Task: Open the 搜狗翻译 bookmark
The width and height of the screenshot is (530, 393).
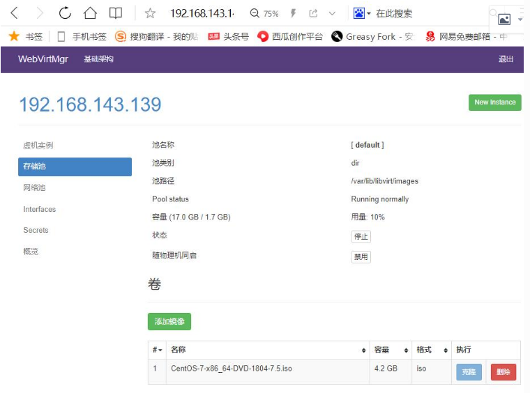Action: tap(156, 36)
